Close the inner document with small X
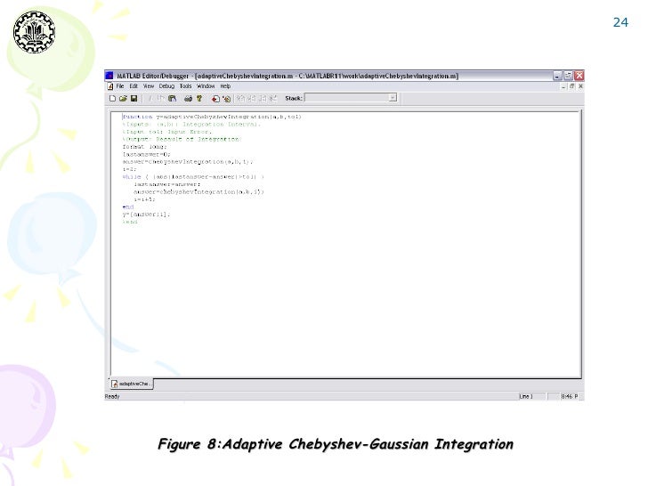Viewport: 648px width, 486px height. pyautogui.click(x=580, y=86)
